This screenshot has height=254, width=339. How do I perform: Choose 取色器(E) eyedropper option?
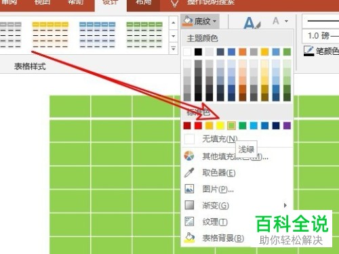point(237,173)
